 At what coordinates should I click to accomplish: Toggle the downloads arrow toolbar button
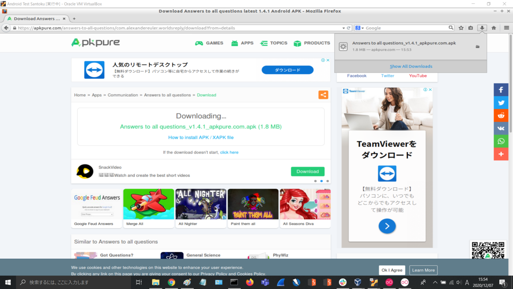pos(482,28)
